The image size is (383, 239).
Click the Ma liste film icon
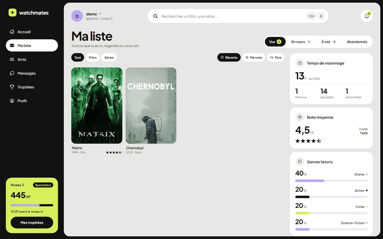tap(12, 45)
